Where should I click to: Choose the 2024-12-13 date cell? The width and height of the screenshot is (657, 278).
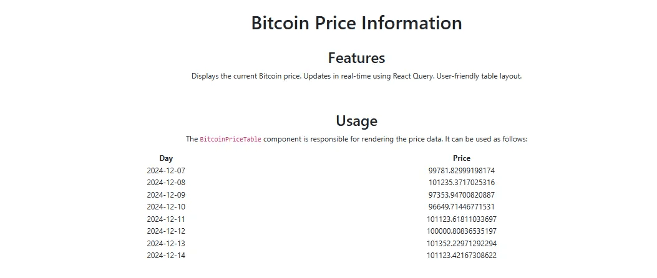click(166, 243)
